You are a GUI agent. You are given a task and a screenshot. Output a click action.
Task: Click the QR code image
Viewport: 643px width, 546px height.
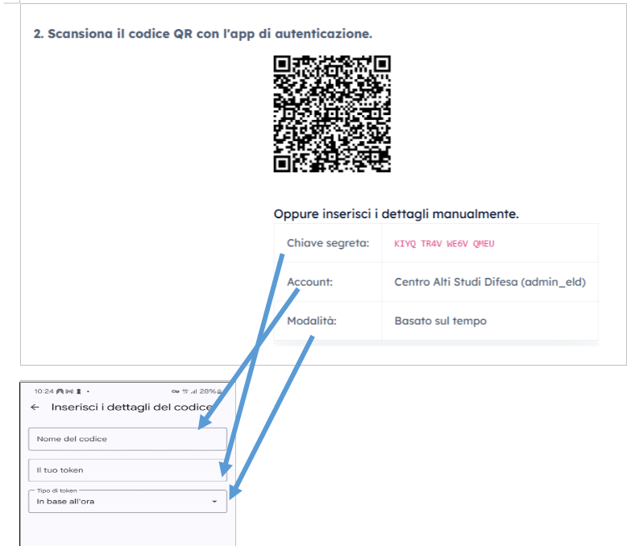coord(332,114)
